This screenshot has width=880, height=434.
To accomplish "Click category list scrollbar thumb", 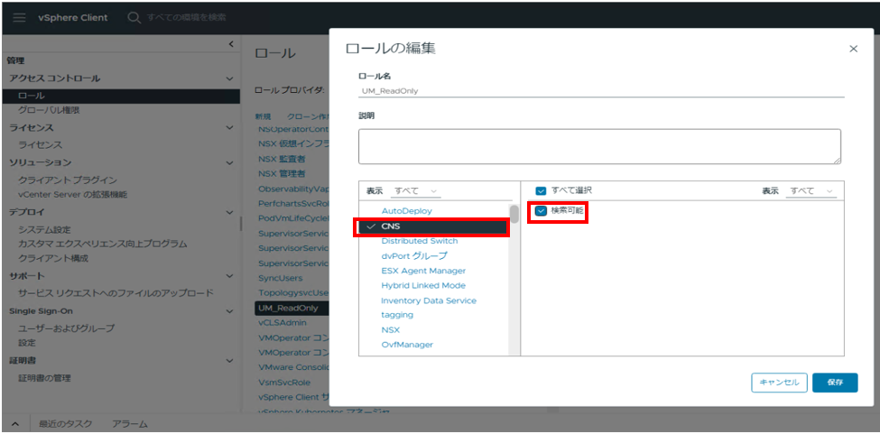I will coord(514,214).
